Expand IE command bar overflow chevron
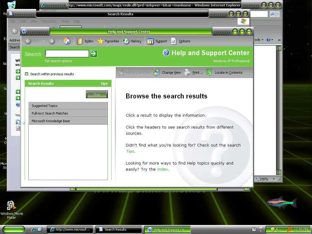This screenshot has height=234, width=312. (279, 40)
